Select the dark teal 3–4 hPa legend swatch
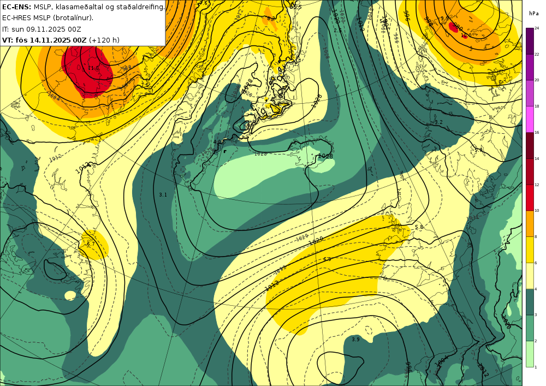Viewport: 546px width, 386px height. [530, 301]
